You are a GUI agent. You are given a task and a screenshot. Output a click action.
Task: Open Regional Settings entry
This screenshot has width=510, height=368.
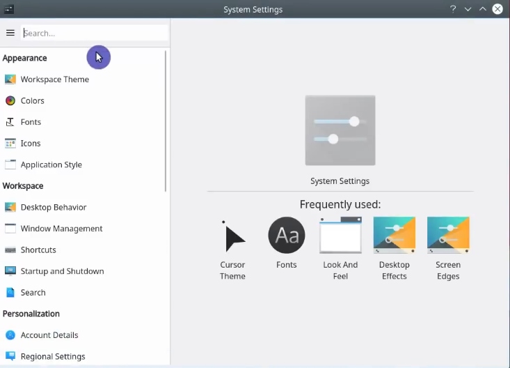point(53,356)
